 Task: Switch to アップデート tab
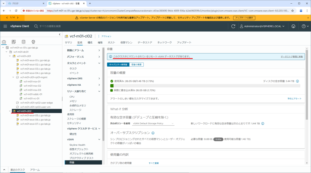pyautogui.click(x=184, y=42)
